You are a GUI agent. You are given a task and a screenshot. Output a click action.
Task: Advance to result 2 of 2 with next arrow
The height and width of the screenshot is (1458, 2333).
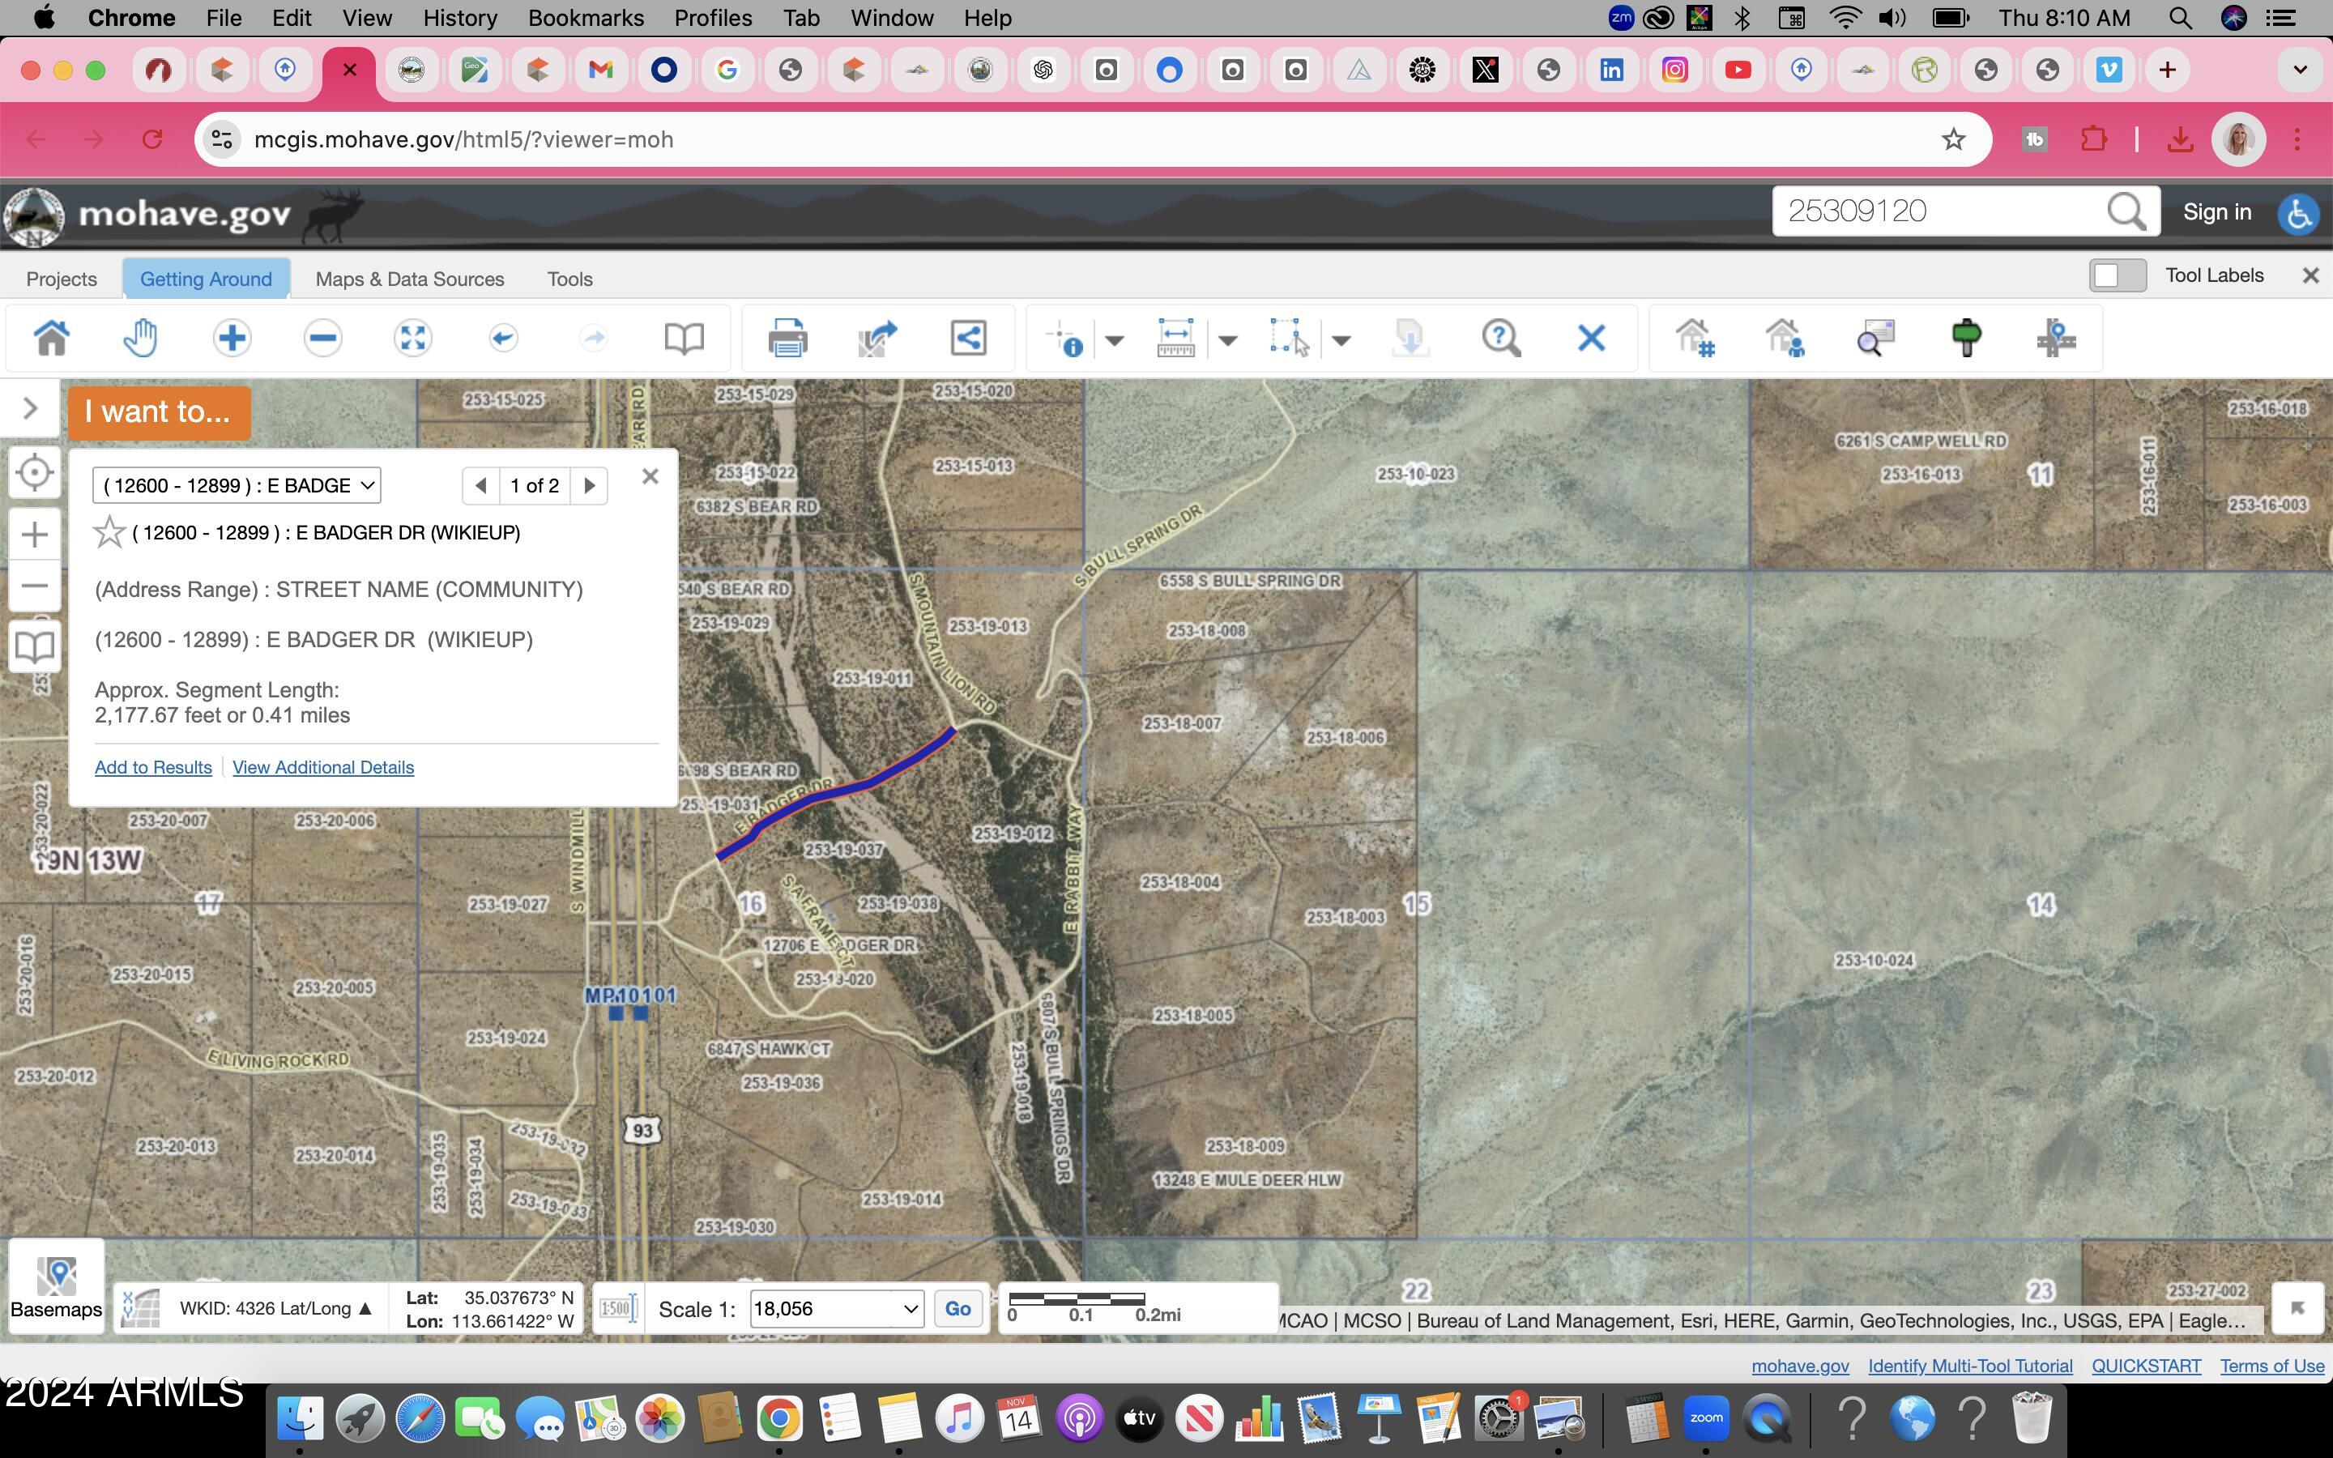[589, 485]
